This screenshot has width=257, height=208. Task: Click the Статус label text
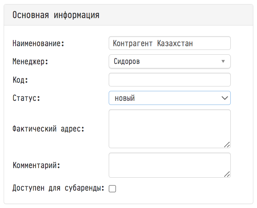[x=26, y=98]
